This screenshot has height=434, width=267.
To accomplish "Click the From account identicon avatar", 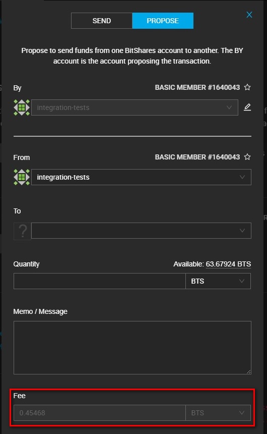I will [x=22, y=177].
